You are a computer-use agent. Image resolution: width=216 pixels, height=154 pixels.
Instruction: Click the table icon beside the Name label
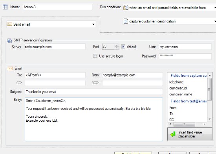(x=5, y=7)
